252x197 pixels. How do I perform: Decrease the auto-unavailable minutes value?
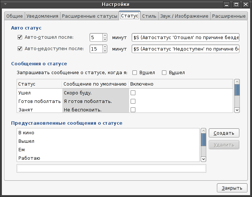pyautogui.click(x=105, y=51)
